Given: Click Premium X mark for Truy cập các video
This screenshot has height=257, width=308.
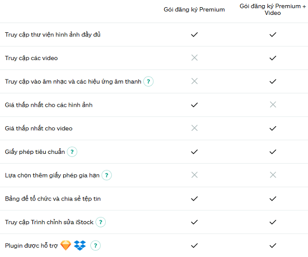Looking at the screenshot, I should coord(194,58).
